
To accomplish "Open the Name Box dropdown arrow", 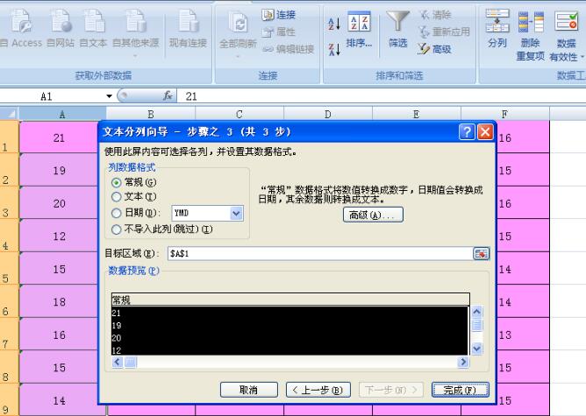I will (x=109, y=96).
